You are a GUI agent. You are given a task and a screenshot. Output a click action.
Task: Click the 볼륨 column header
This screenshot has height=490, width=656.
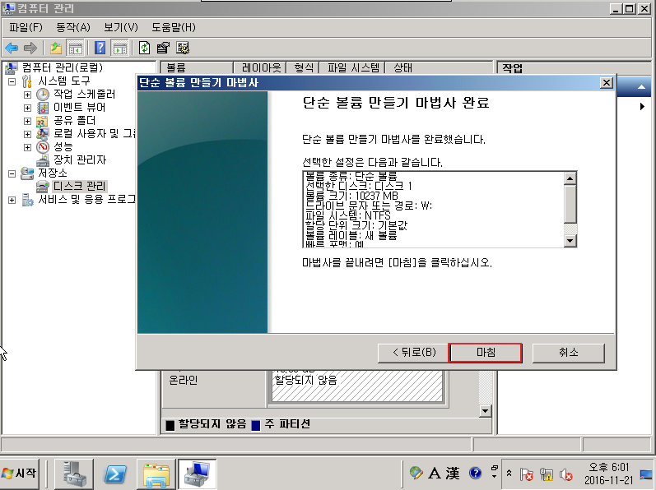pos(197,67)
